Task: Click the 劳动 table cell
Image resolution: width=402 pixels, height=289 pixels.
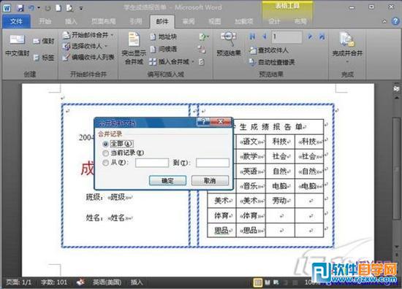Action: pyautogui.click(x=280, y=201)
